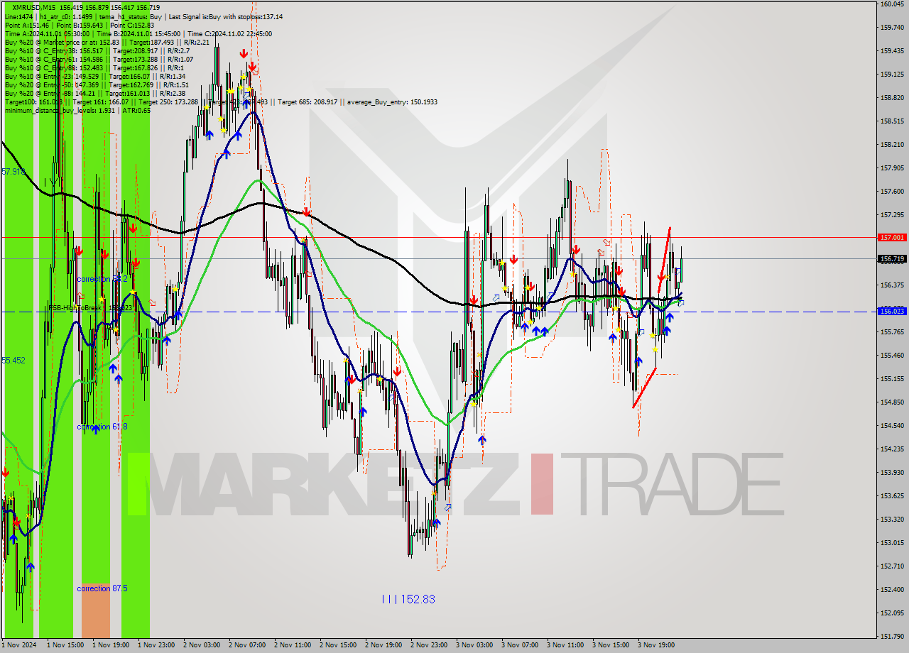
Task: Click '1 Nov 15:00' on time axis
Action: click(x=65, y=645)
